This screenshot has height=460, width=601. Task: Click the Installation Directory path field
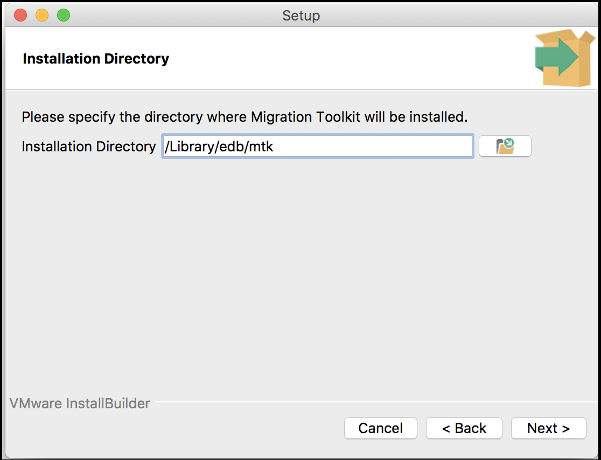[x=317, y=146]
